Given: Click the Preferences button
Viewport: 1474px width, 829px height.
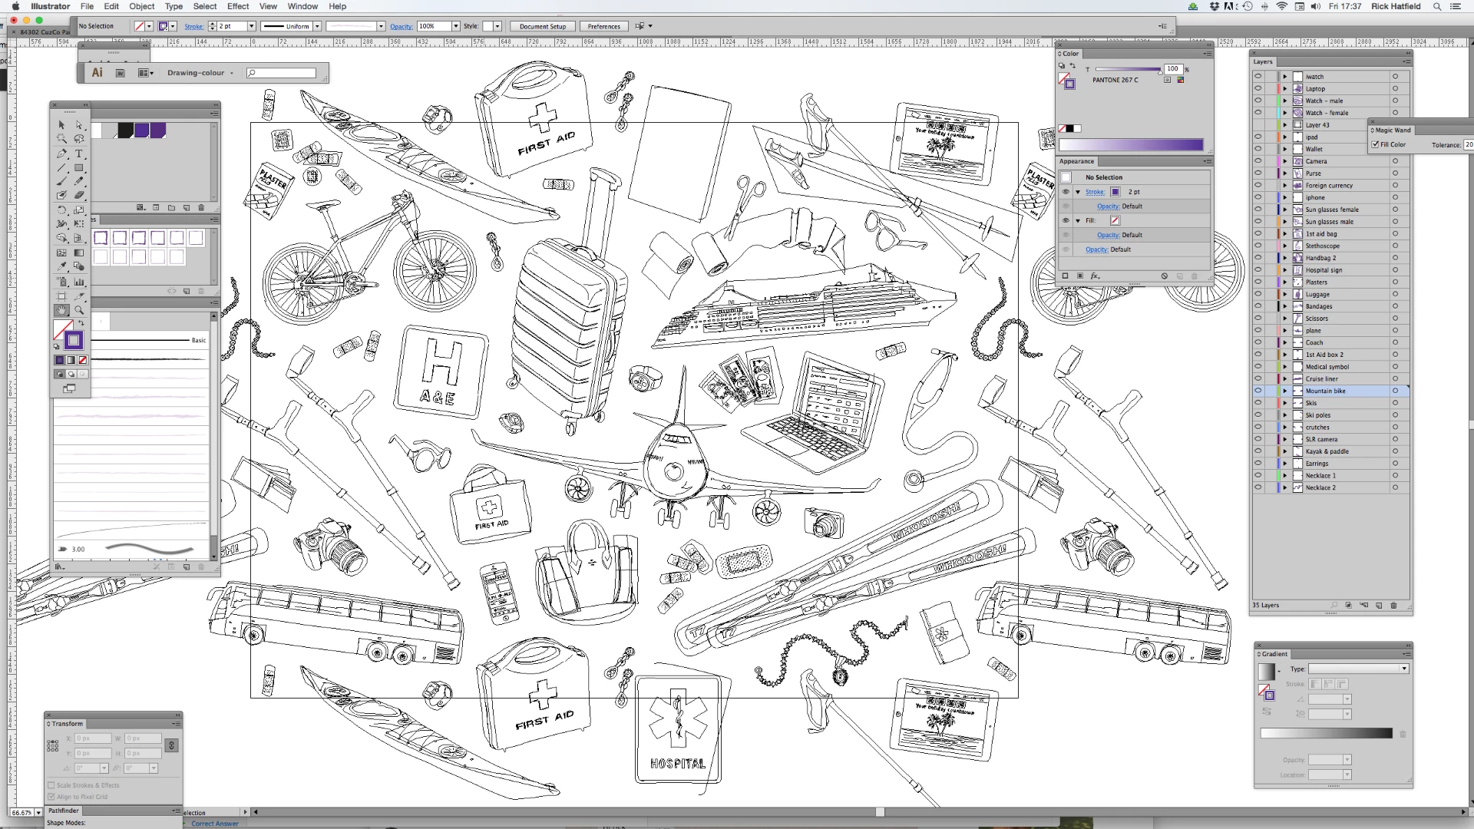Looking at the screenshot, I should (x=603, y=26).
